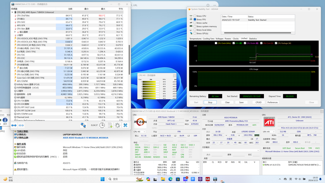Uncheck the CPU Package (W) graph checkbox
325x183 pixels.
point(276,43)
